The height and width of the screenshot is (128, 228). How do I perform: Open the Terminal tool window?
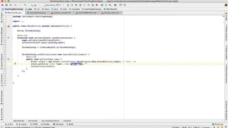pyautogui.click(x=58, y=124)
